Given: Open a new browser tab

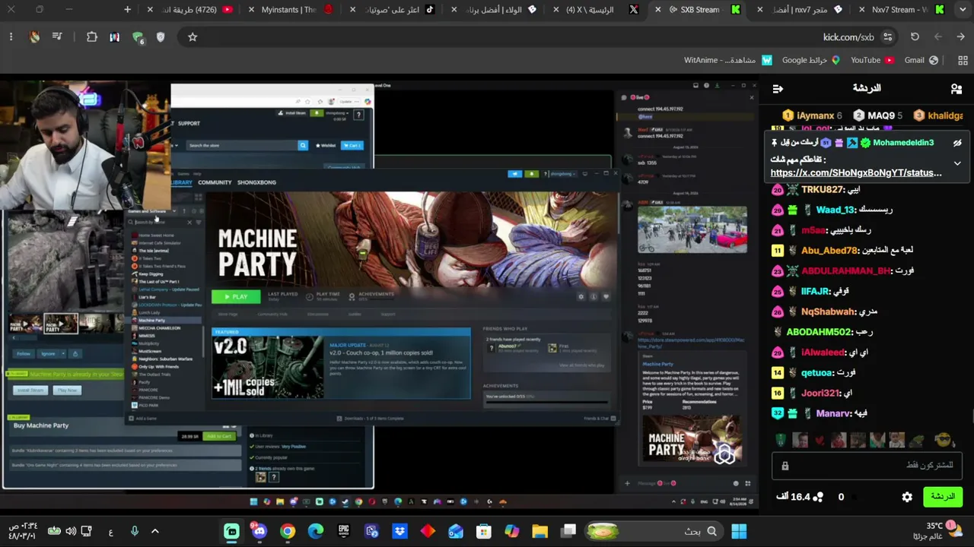Looking at the screenshot, I should pyautogui.click(x=127, y=10).
